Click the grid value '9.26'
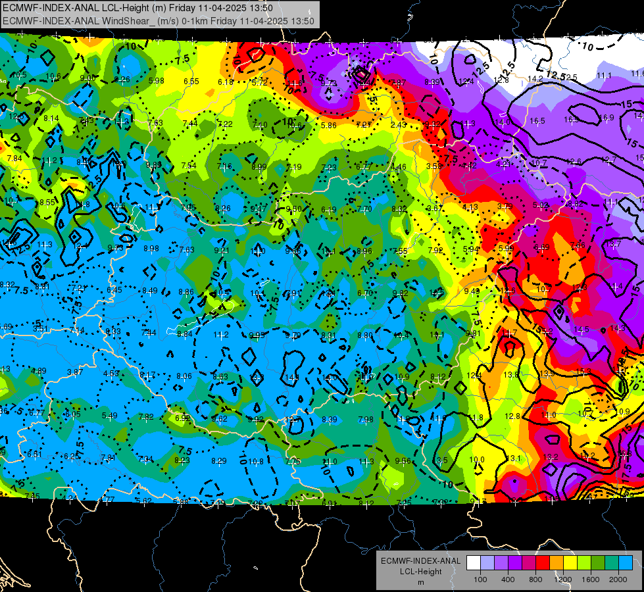The width and height of the screenshot is (644, 592). (x=122, y=80)
